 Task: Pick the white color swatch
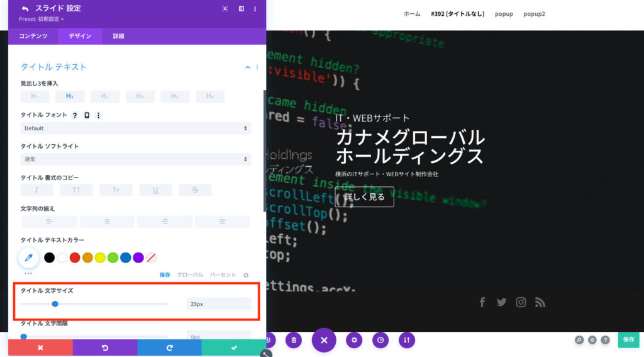(x=62, y=258)
